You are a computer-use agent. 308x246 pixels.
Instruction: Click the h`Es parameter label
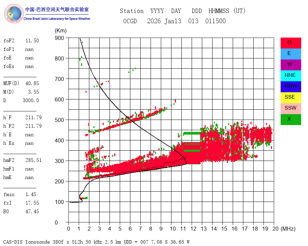pyautogui.click(x=9, y=143)
